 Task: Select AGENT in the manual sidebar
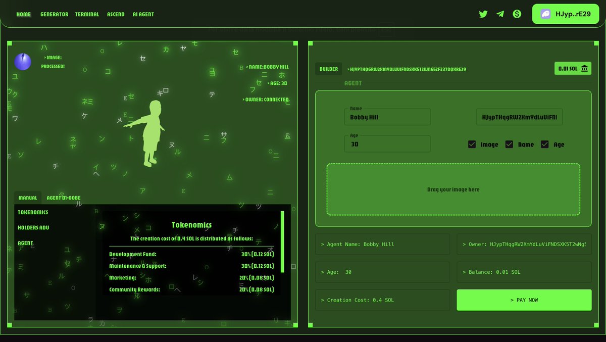point(25,243)
